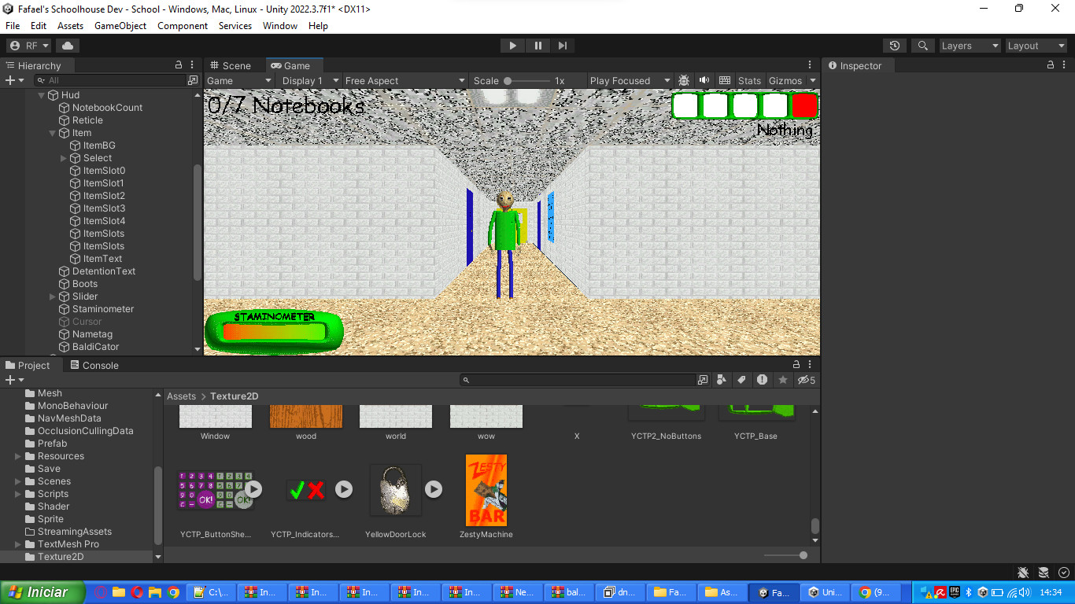Viewport: 1075px width, 604px height.
Task: Switch to the Console tab
Action: pos(94,365)
